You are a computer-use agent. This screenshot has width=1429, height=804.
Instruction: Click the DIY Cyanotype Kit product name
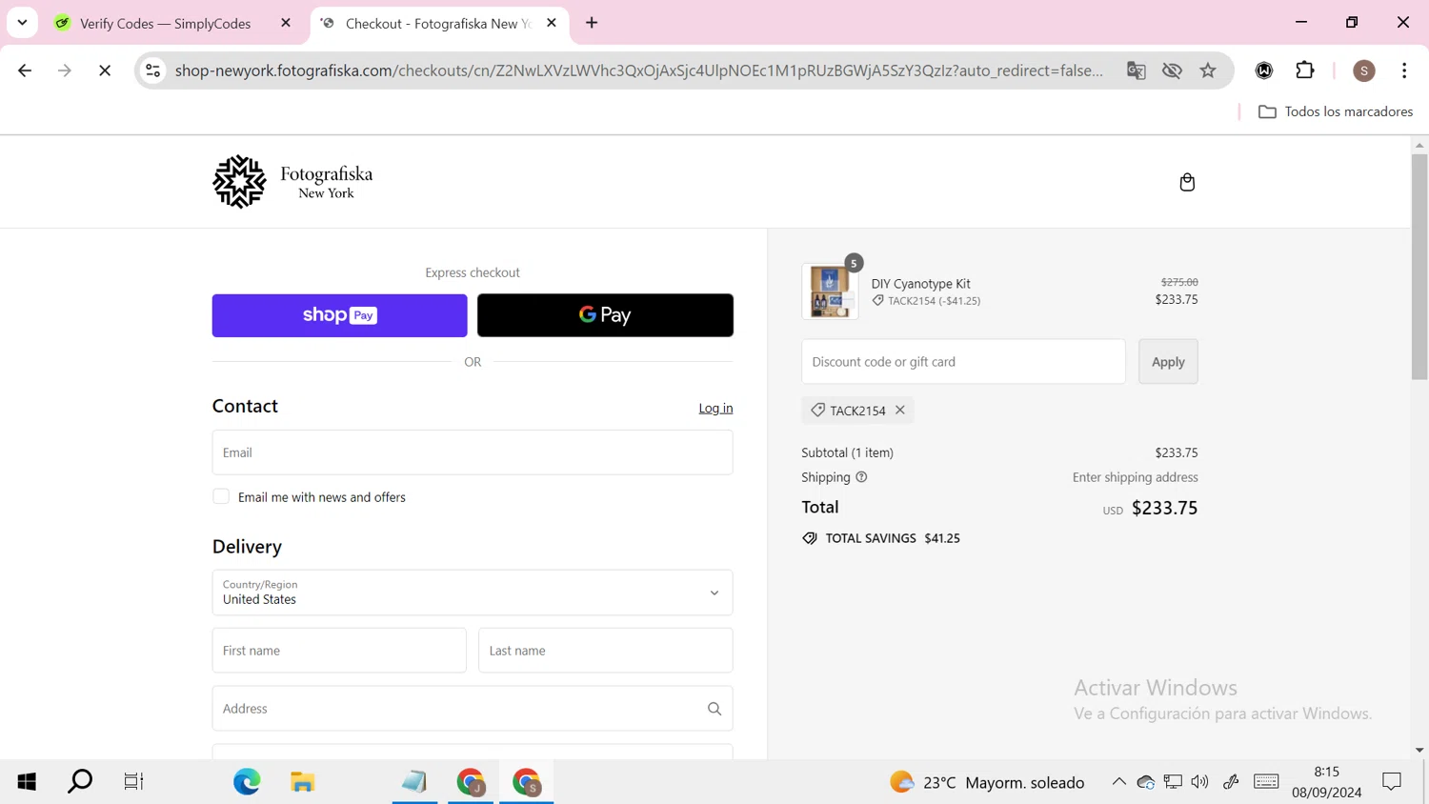(920, 284)
